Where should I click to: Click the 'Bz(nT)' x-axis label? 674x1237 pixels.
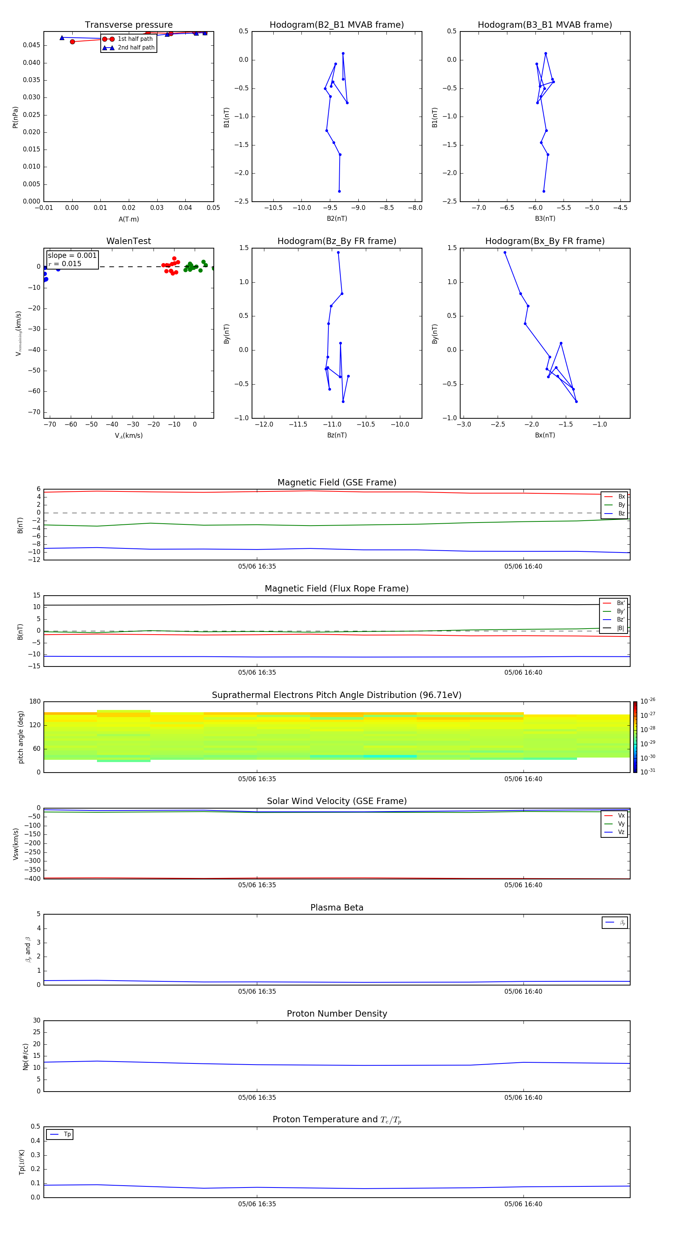pyautogui.click(x=337, y=435)
